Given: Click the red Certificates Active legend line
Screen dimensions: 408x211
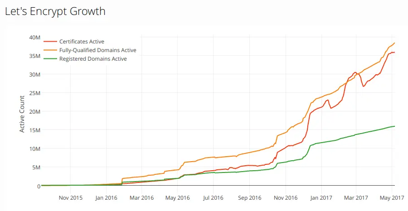Looking at the screenshot, I should [x=50, y=42].
